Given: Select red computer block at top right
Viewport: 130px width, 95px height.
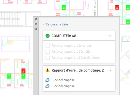Looking at the screenshot, I should click(117, 7).
